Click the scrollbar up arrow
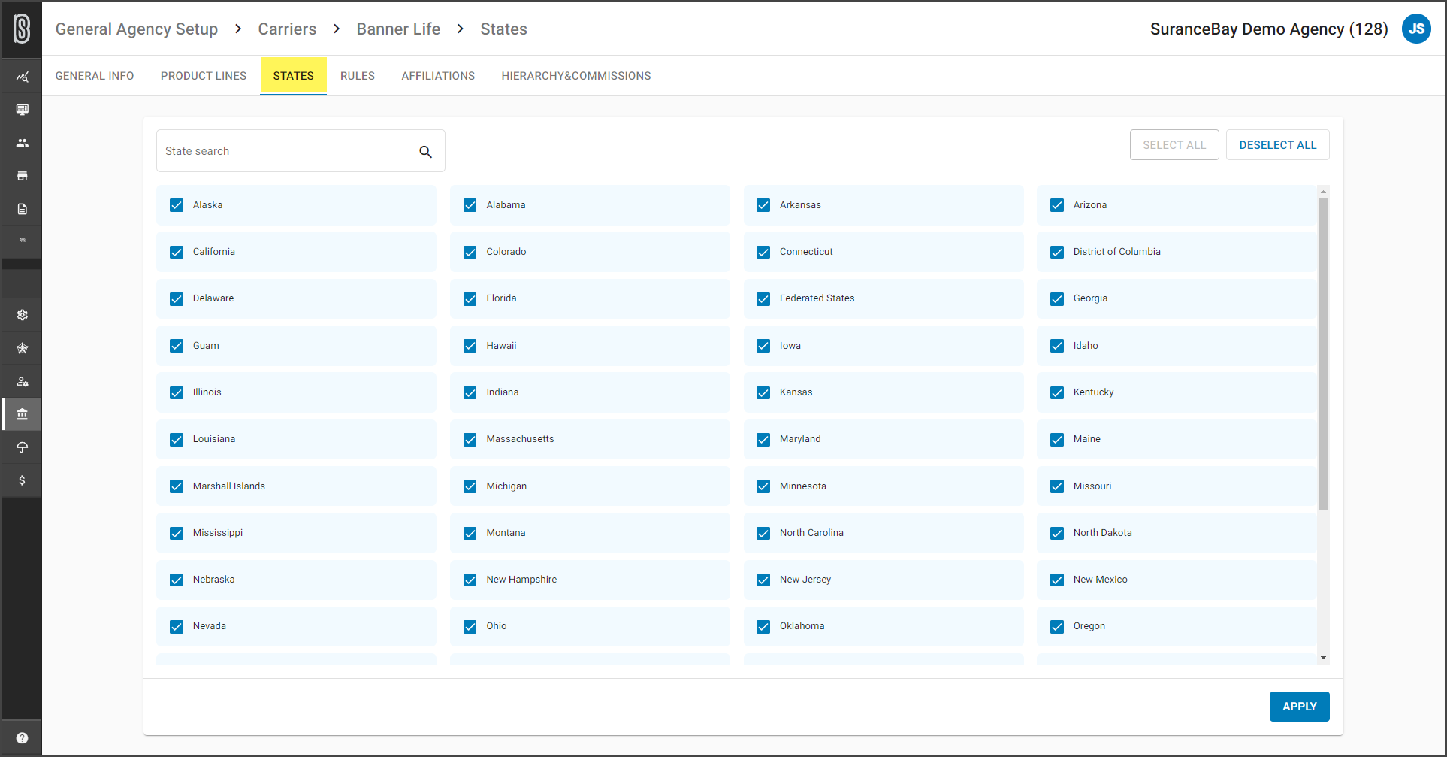 tap(1323, 192)
